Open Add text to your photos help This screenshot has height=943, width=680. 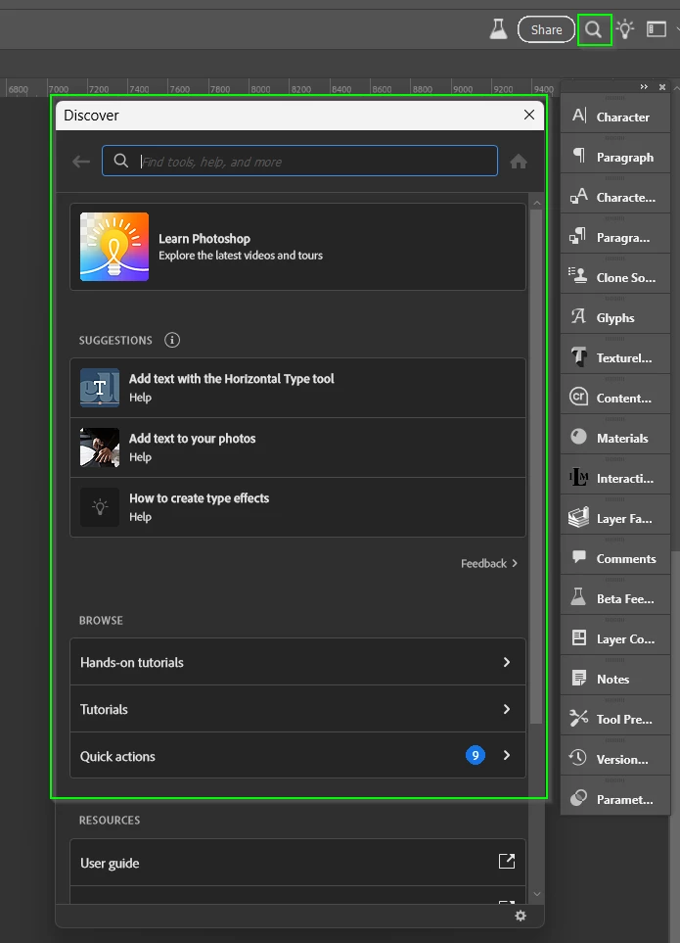pos(298,448)
